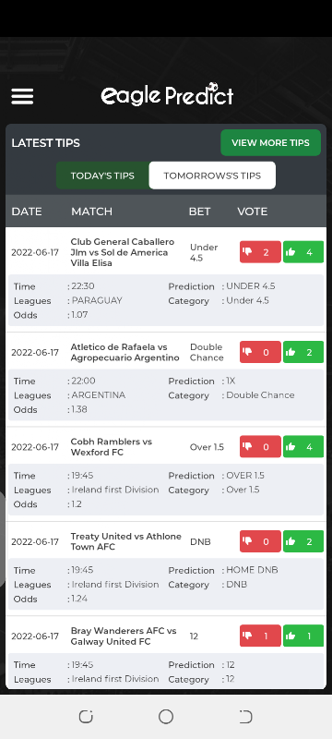Click the View More Tips button
This screenshot has height=739, width=332.
[271, 143]
